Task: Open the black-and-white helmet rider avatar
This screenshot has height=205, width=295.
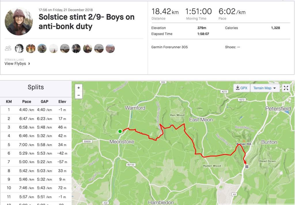Action: (19, 49)
